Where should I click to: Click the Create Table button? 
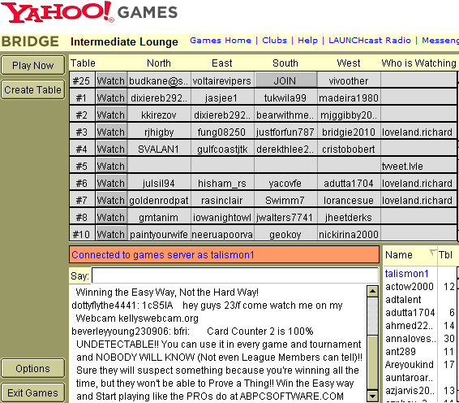click(32, 89)
